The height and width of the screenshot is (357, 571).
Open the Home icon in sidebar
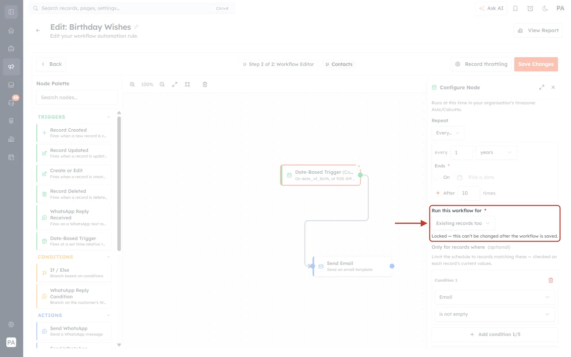point(11,31)
